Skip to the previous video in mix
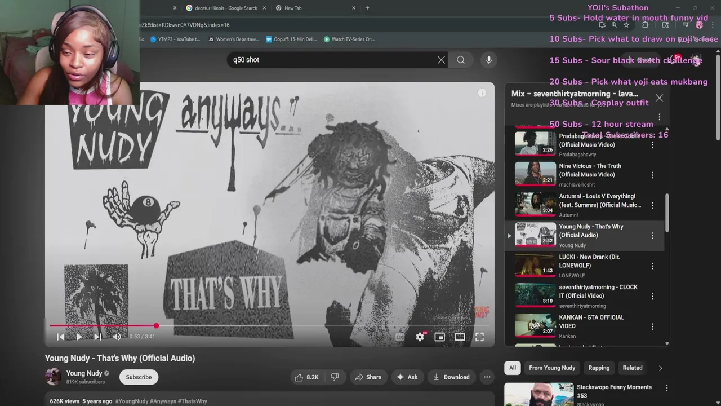Viewport: 721px width, 406px height. [x=60, y=337]
